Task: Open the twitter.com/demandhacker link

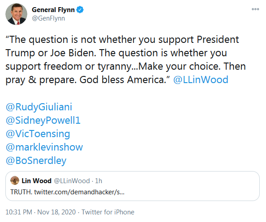Action: coord(79,192)
